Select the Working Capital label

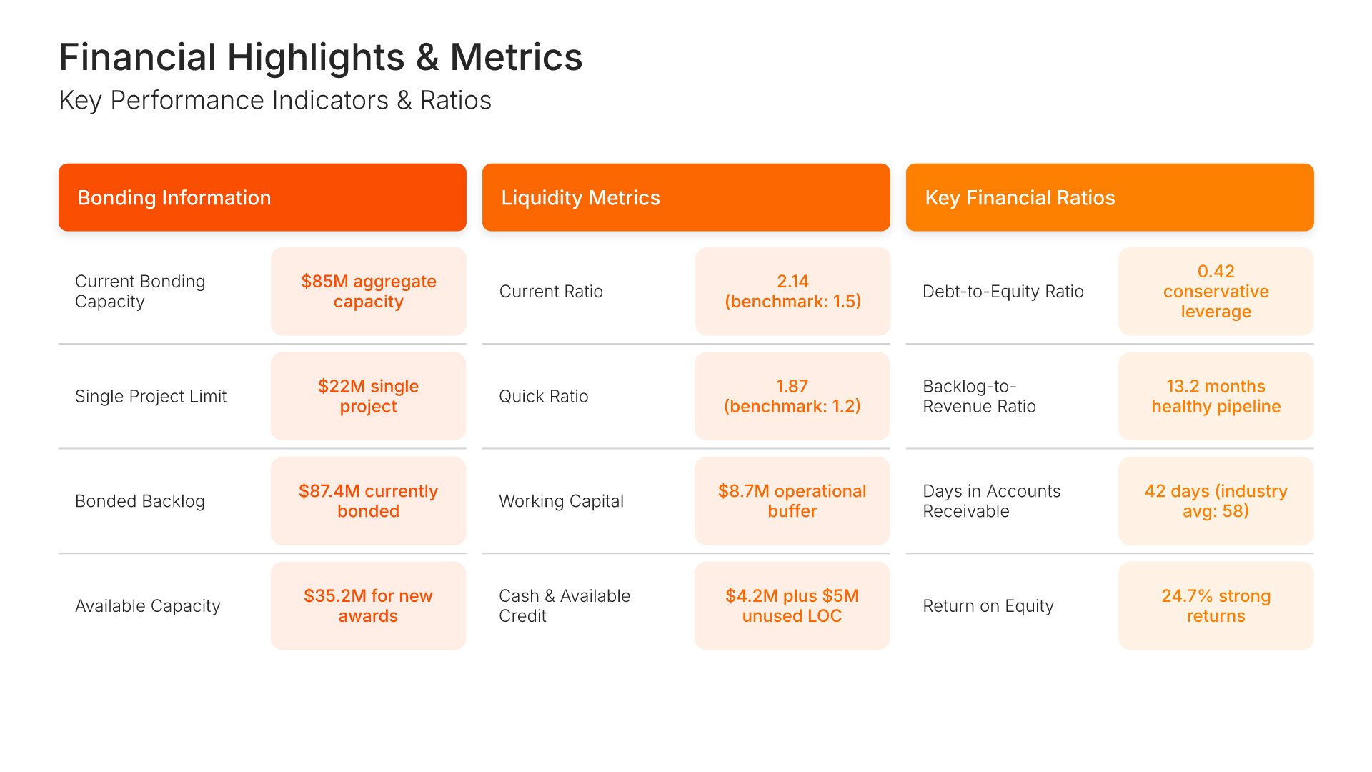click(561, 501)
